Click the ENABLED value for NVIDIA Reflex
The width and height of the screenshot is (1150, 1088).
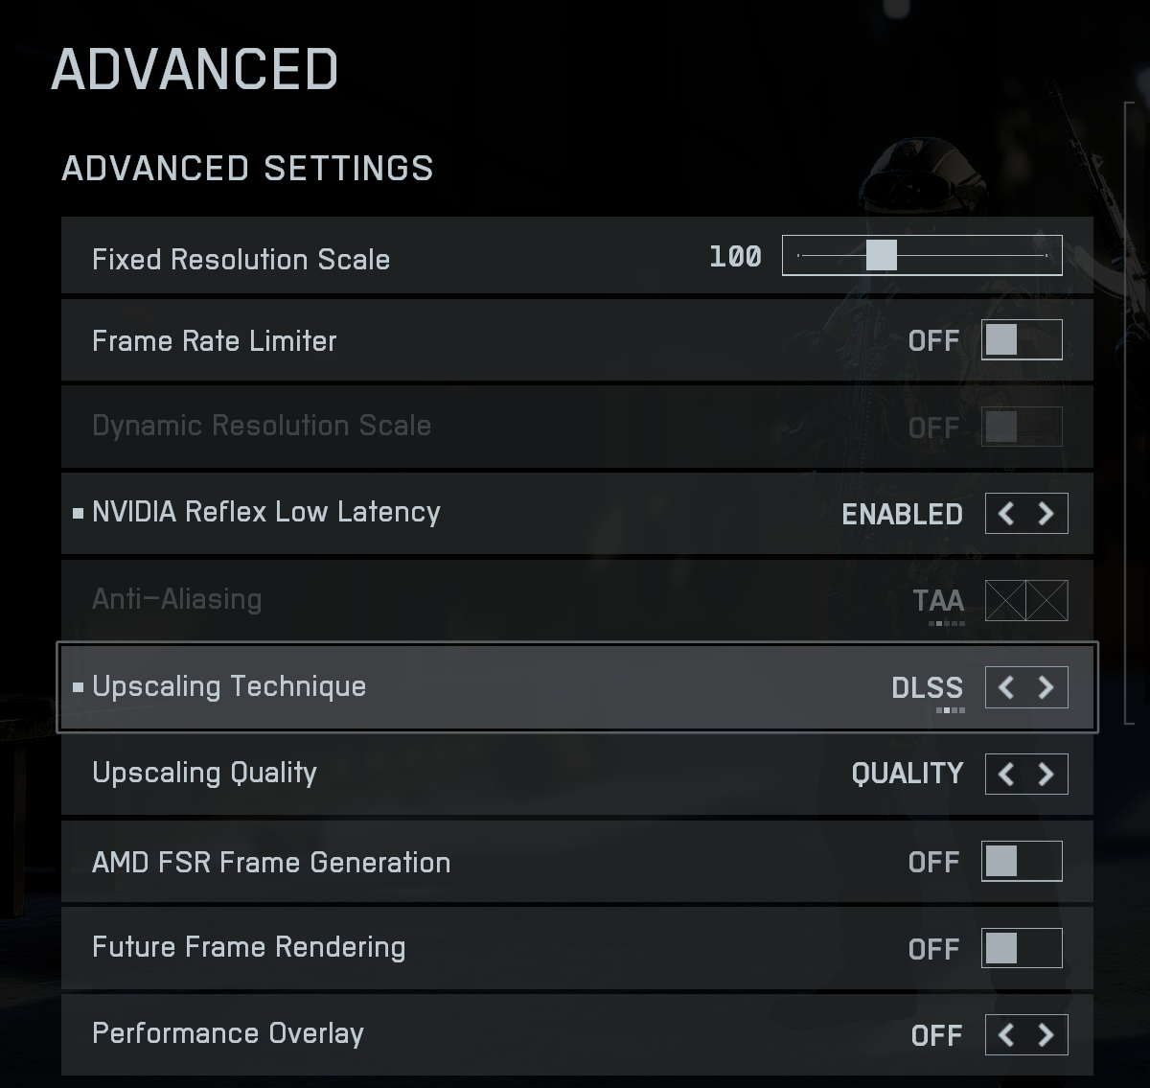pyautogui.click(x=902, y=514)
